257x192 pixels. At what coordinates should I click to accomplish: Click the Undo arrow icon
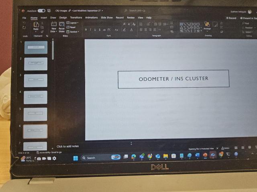coord(24,23)
